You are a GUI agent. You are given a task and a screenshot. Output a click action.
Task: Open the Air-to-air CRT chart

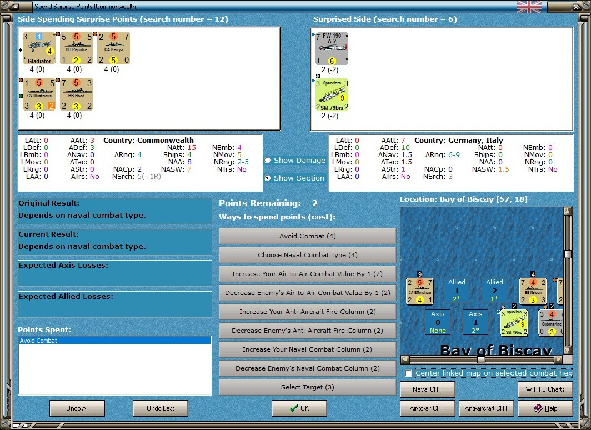click(x=428, y=408)
